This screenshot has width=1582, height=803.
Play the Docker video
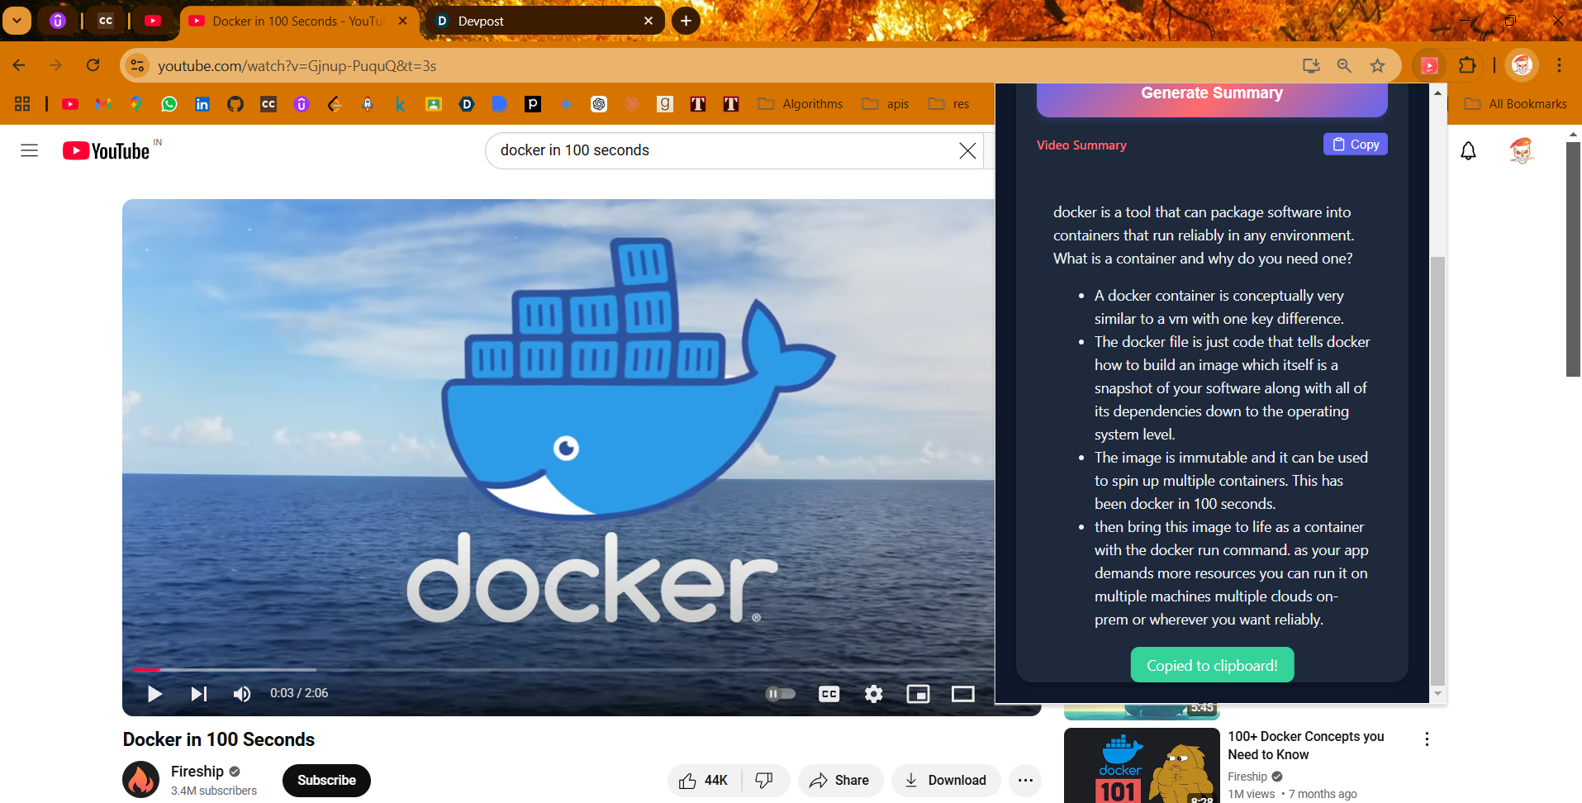tap(154, 694)
